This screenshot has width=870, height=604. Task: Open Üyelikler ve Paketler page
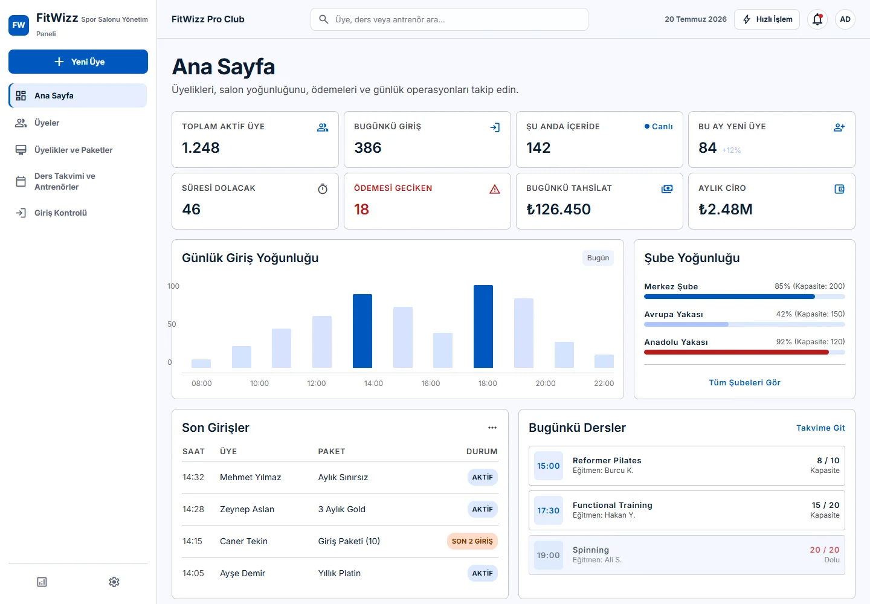78,150
